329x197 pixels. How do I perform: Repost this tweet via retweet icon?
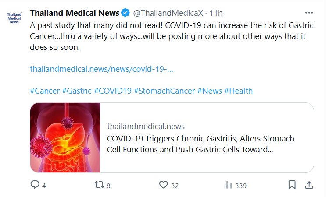point(100,185)
